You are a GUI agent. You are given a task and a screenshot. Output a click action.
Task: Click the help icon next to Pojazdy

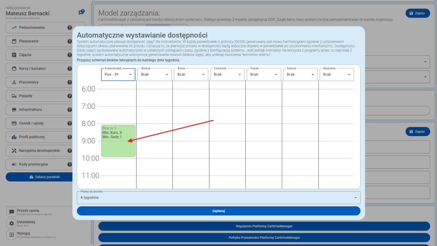(x=70, y=96)
